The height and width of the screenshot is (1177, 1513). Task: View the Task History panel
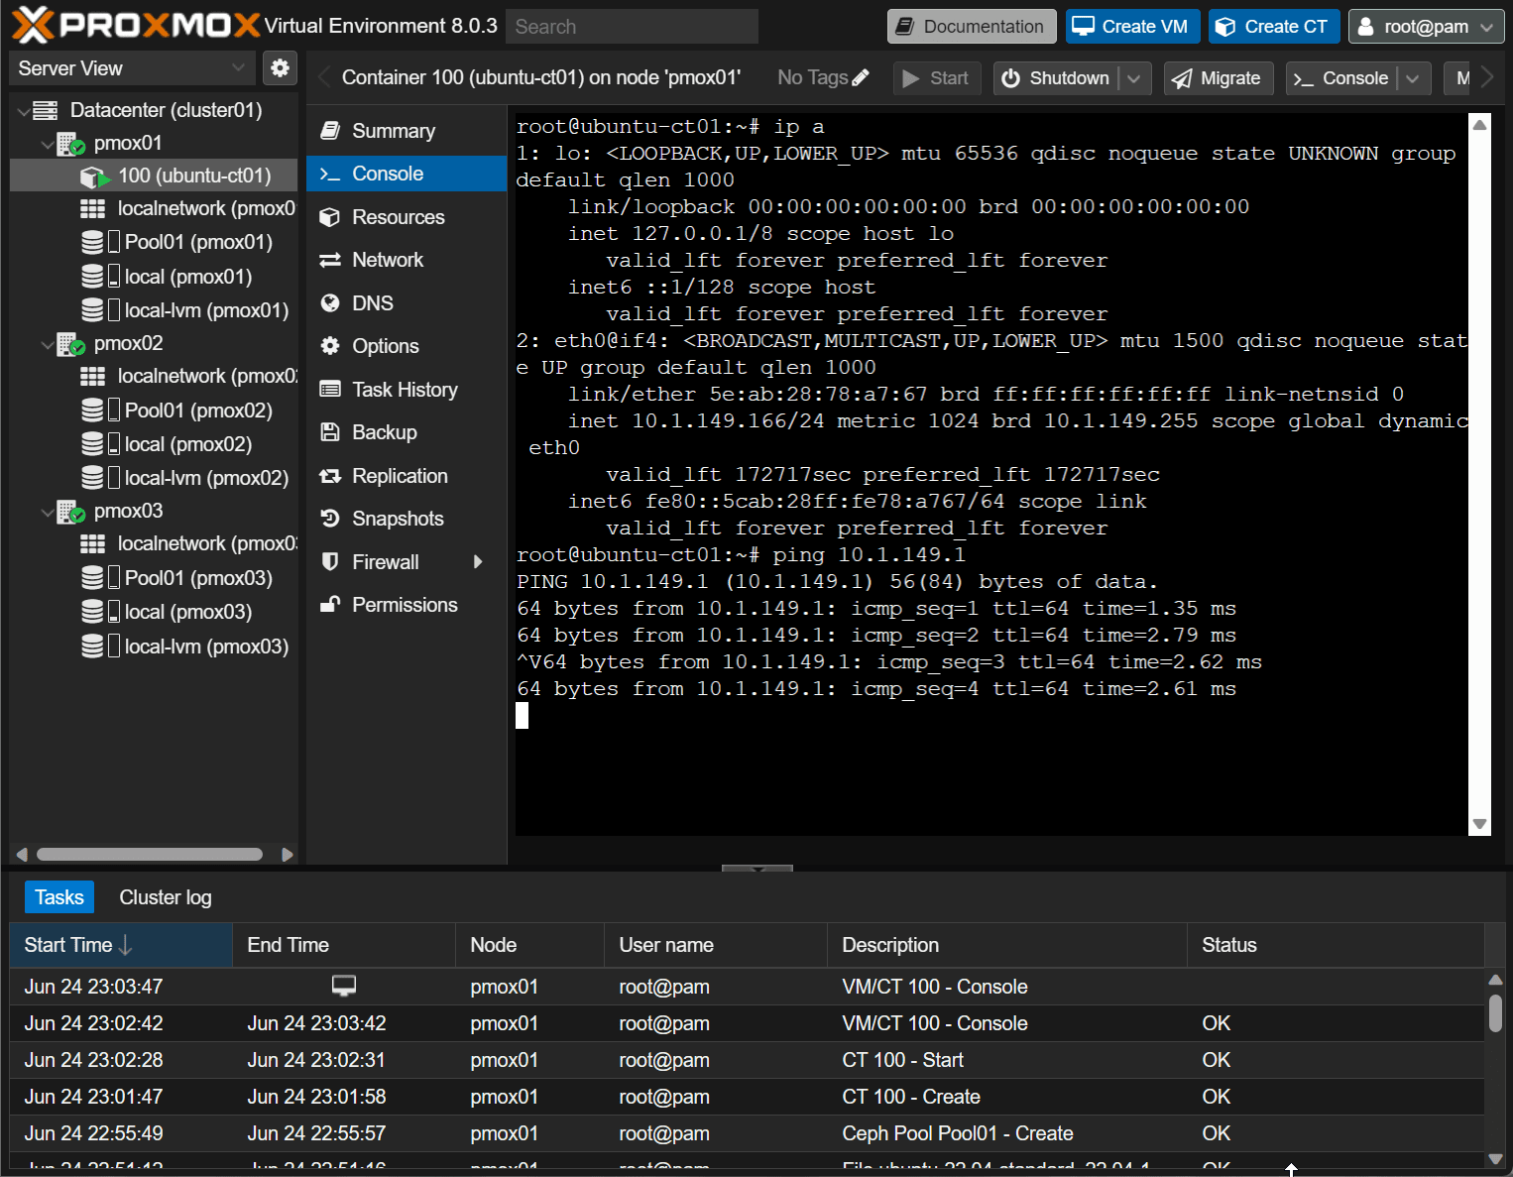coord(405,389)
